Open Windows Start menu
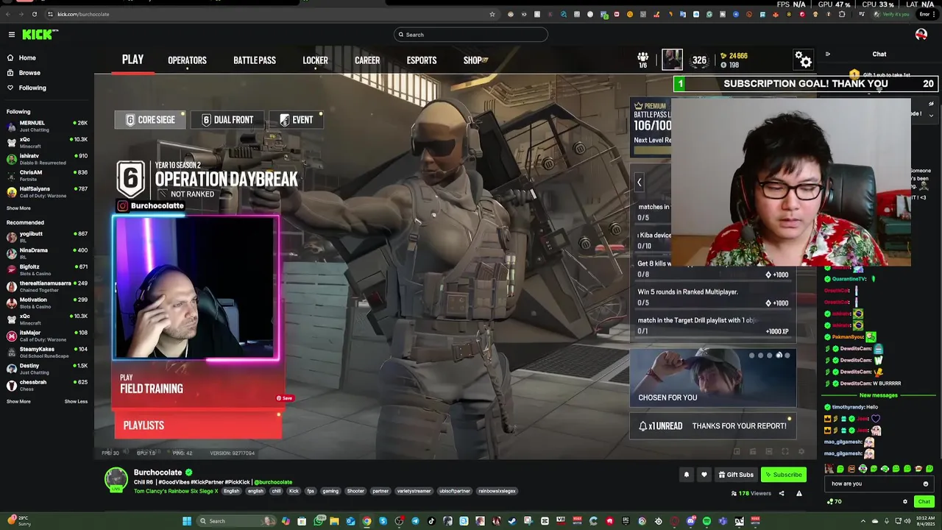The height and width of the screenshot is (530, 942). [x=187, y=521]
